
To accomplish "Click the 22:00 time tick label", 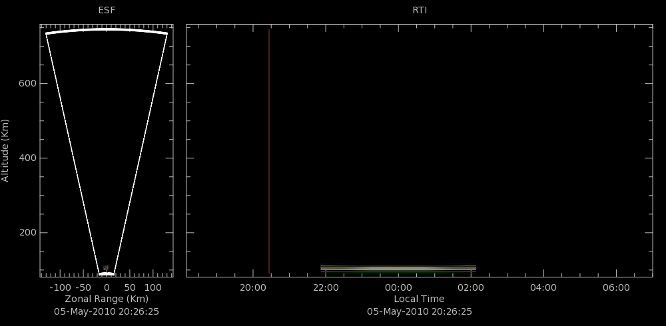I will tap(326, 288).
